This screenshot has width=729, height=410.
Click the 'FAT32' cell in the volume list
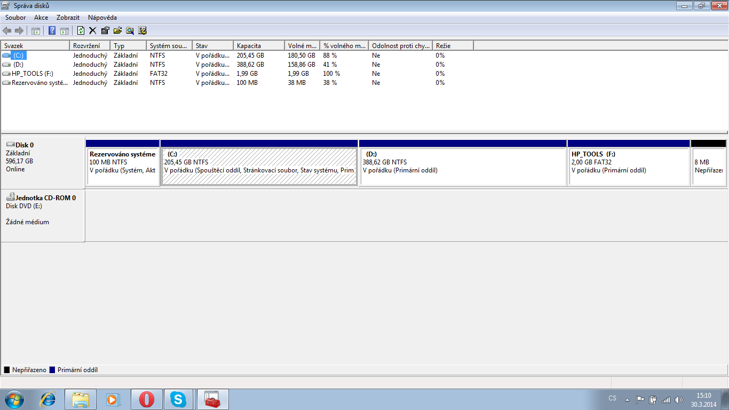158,74
